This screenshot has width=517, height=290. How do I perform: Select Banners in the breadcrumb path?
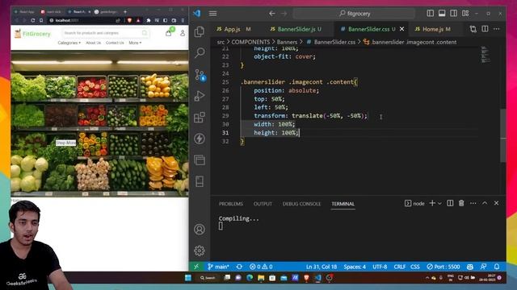click(287, 42)
